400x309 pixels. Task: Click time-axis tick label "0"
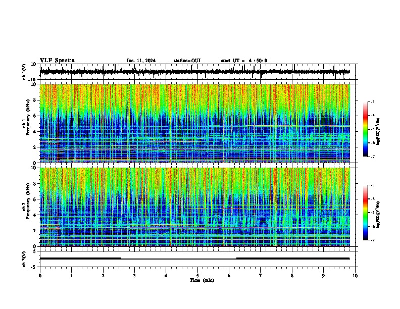point(40,276)
